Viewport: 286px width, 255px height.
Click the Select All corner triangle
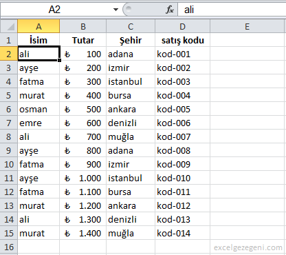(9, 26)
